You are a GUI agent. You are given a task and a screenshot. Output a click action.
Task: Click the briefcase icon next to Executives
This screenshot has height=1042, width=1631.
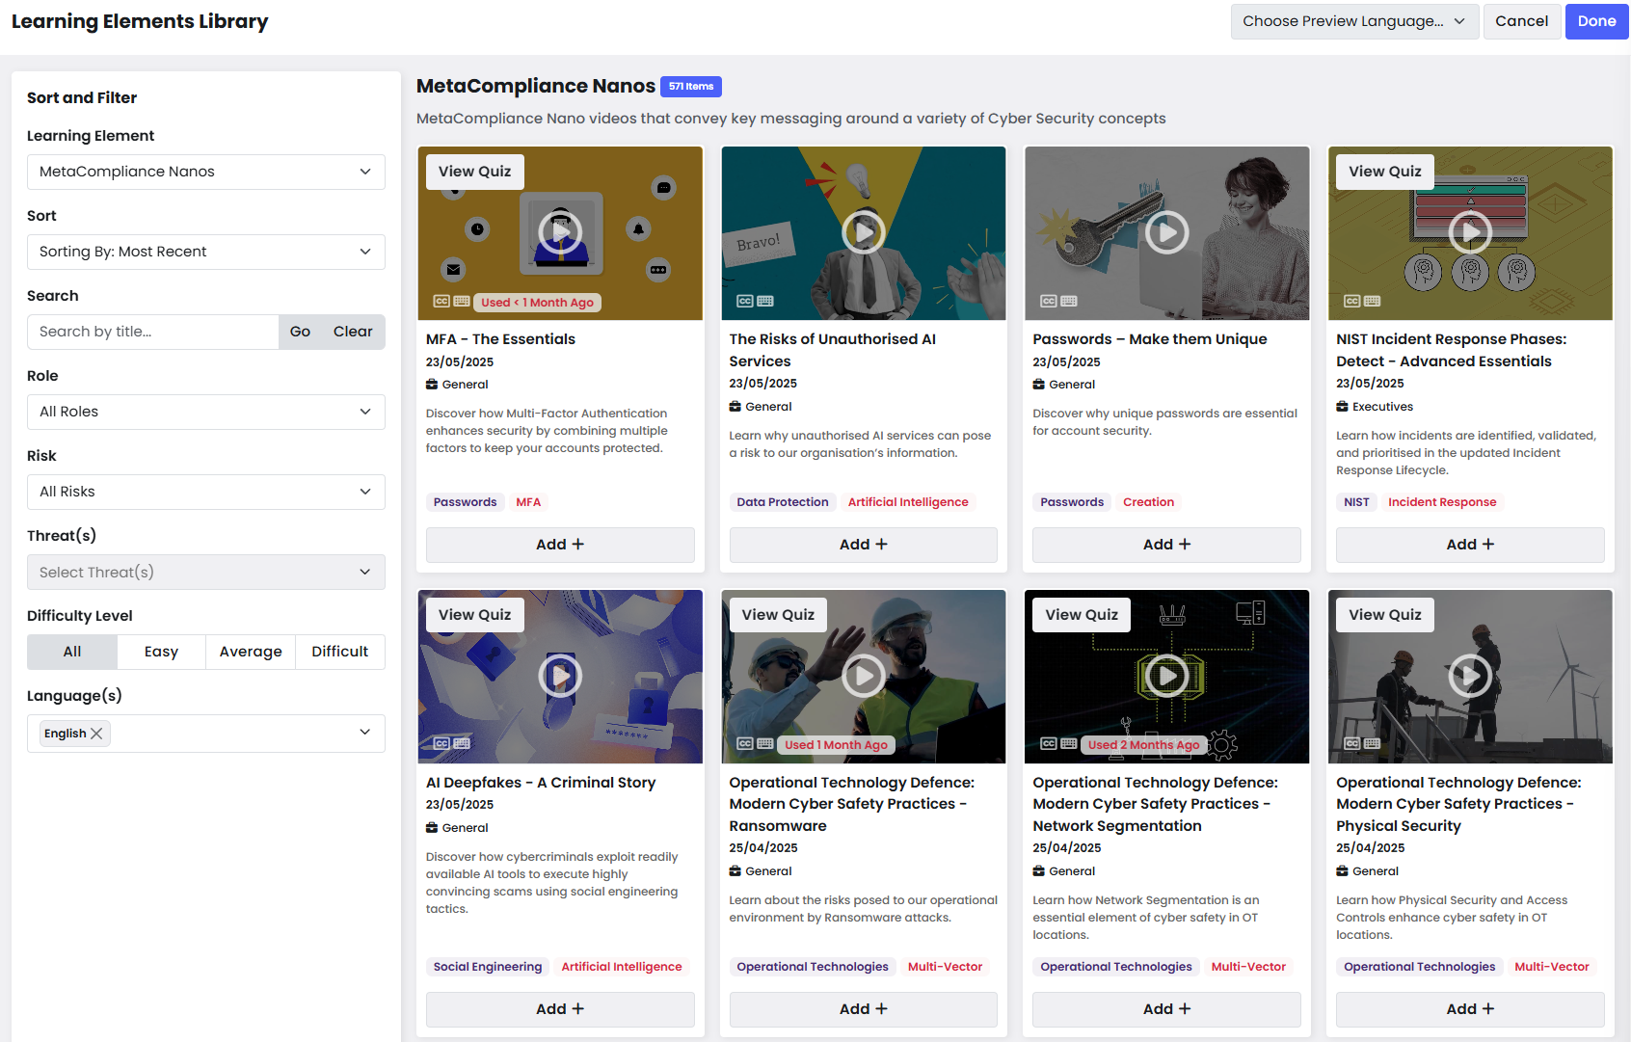coord(1342,407)
